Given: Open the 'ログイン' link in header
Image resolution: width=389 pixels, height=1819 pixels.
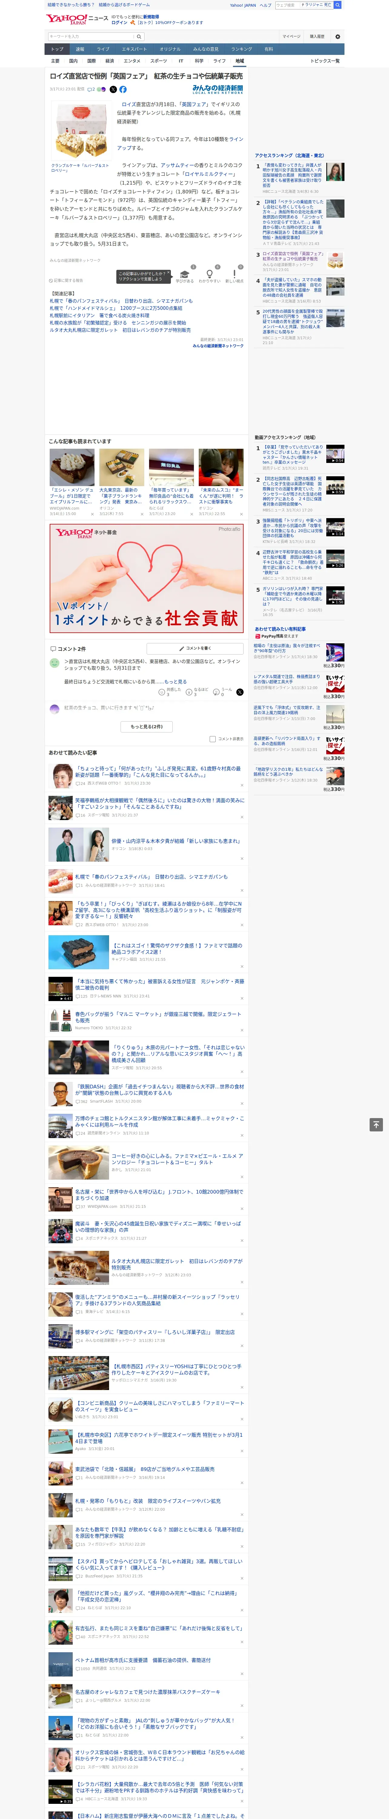Looking at the screenshot, I should (119, 23).
